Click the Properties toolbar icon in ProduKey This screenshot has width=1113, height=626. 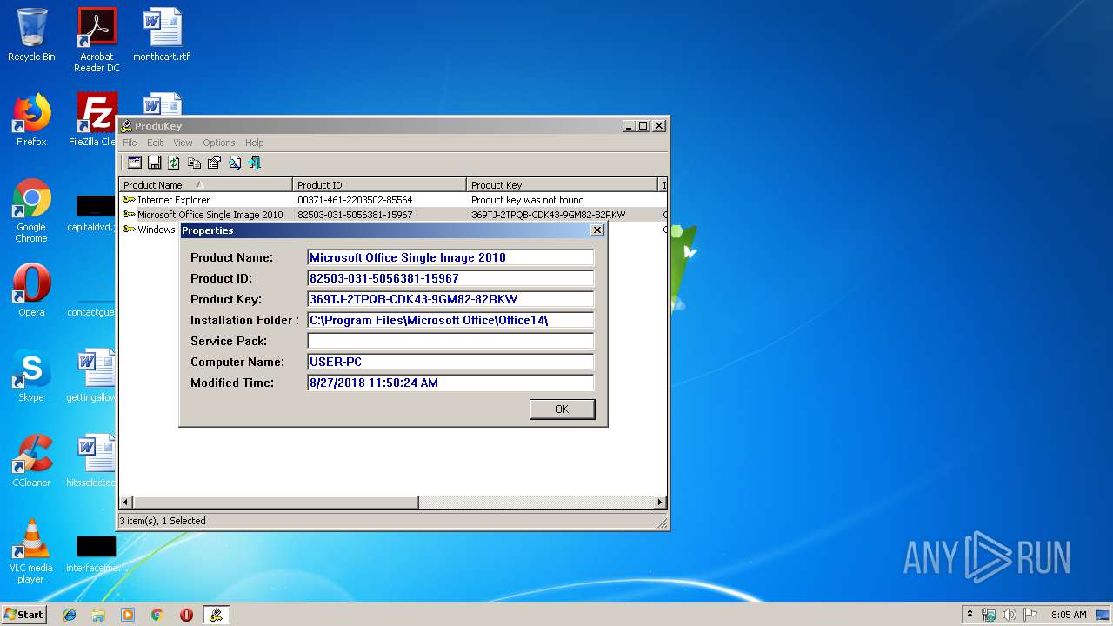tap(214, 163)
